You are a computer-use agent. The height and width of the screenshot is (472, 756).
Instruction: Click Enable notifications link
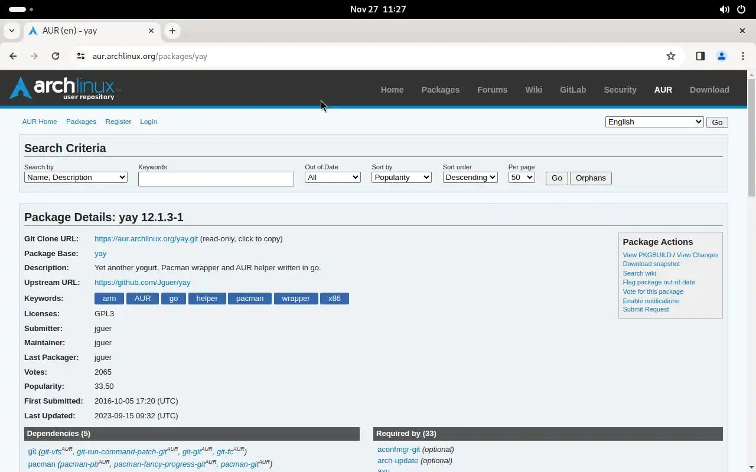[651, 301]
